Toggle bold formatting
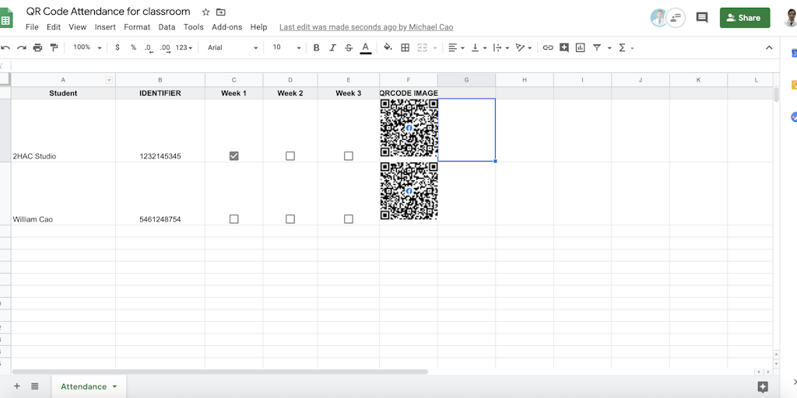 point(316,47)
